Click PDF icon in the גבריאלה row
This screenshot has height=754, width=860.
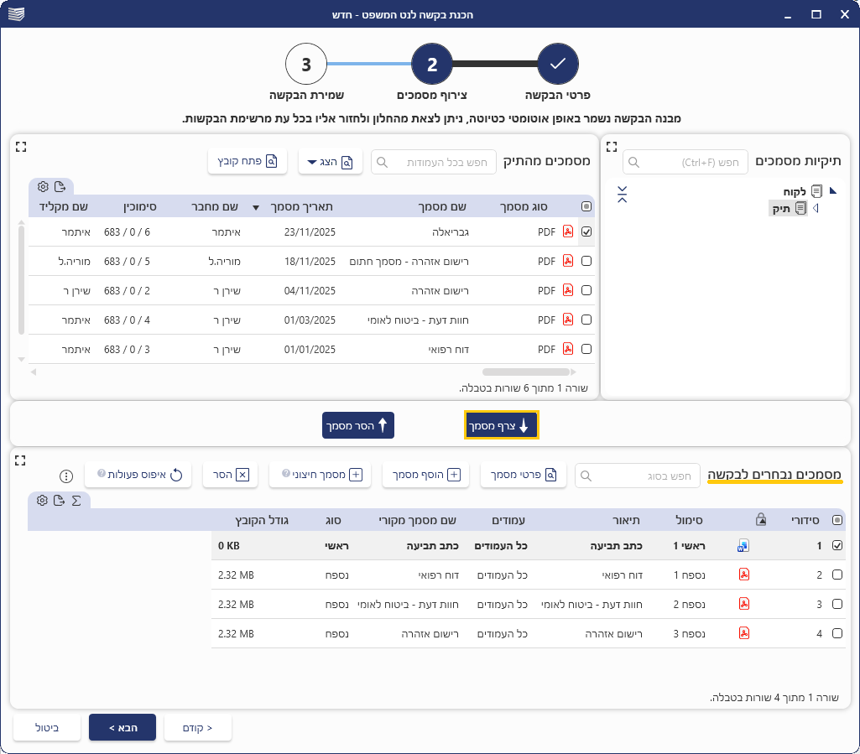click(568, 231)
